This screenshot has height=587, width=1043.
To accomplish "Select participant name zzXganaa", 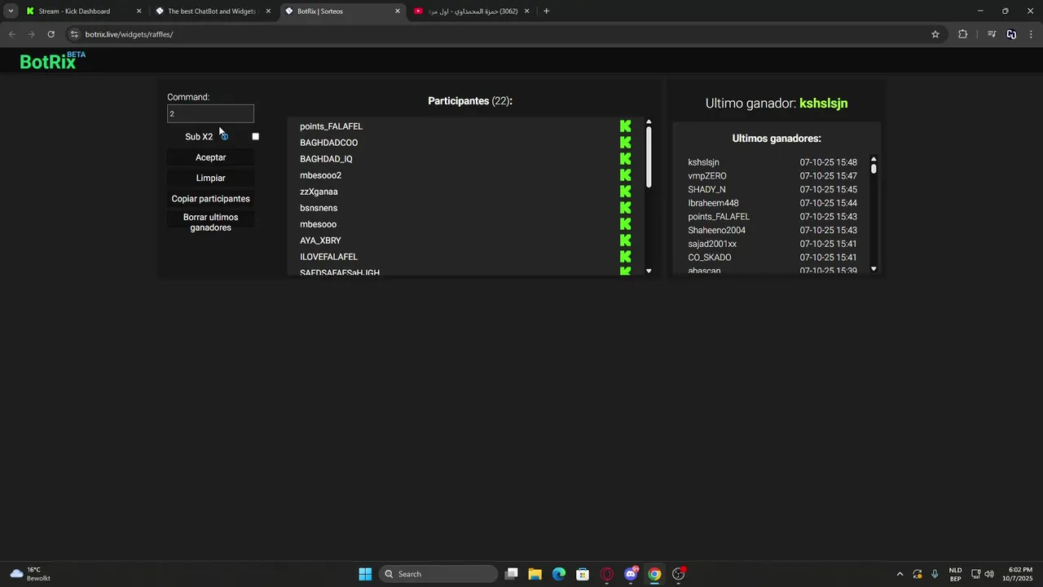I will tap(319, 192).
